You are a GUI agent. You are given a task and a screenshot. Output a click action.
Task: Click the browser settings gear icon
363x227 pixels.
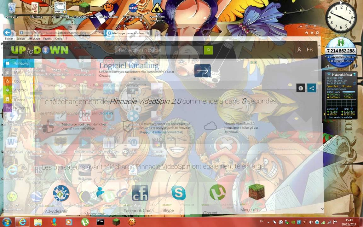click(x=317, y=33)
